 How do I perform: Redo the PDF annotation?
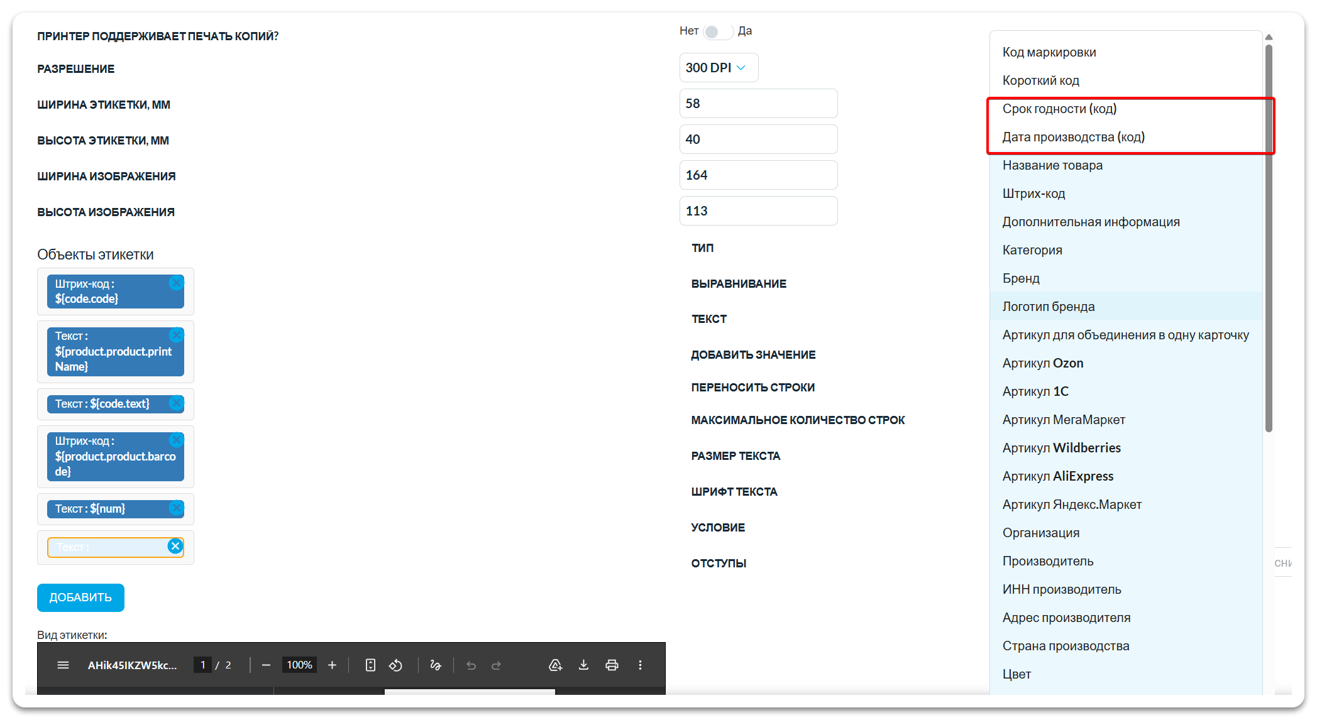(x=496, y=665)
